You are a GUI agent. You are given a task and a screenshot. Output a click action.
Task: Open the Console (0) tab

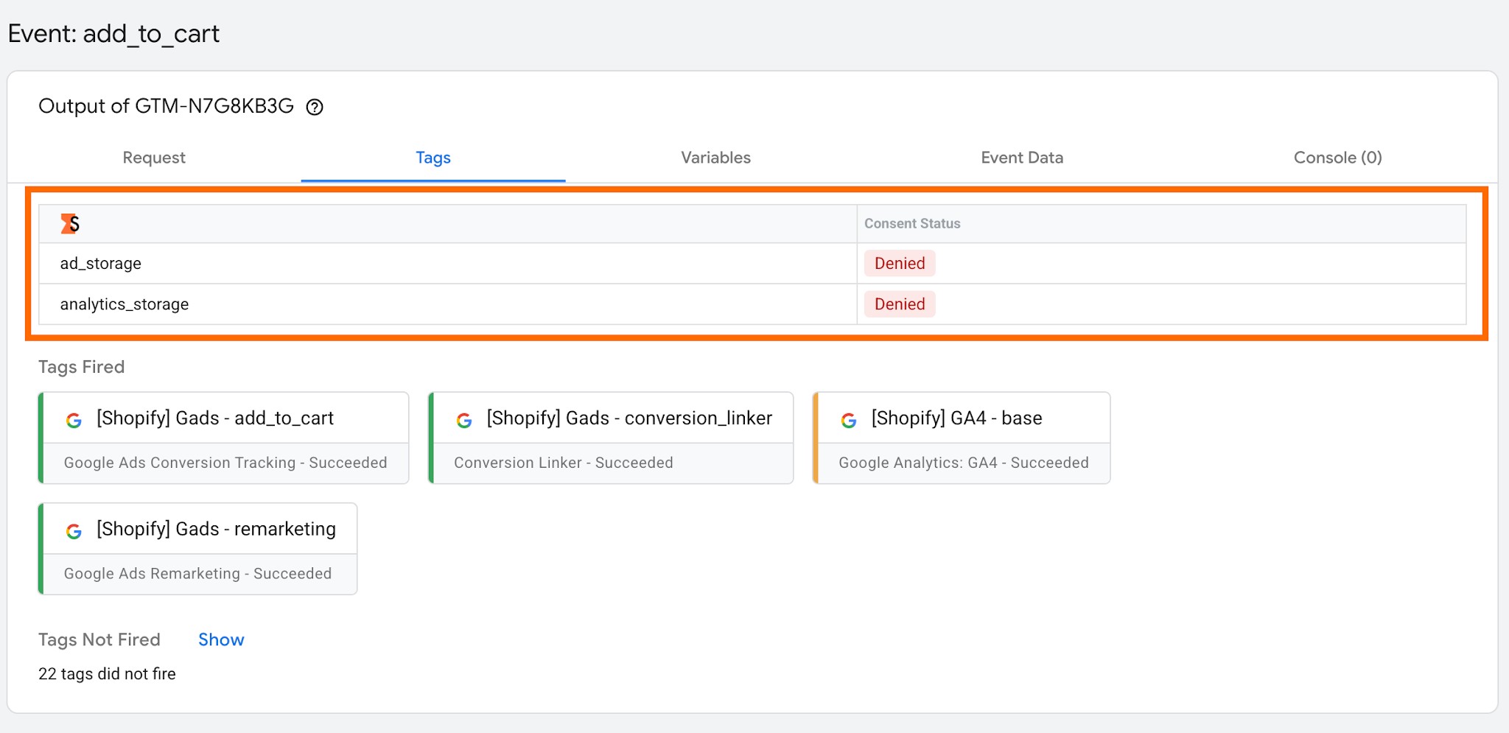tap(1337, 158)
